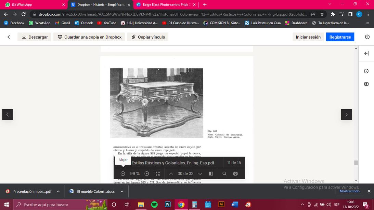Expand options for Presentación mobi pdf download
This screenshot has width=374, height=210.
pos(58,192)
